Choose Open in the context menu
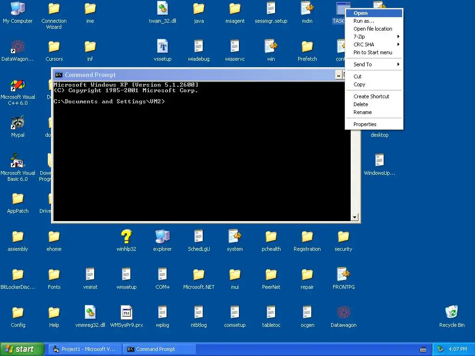Image resolution: width=475 pixels, height=356 pixels. [374, 13]
